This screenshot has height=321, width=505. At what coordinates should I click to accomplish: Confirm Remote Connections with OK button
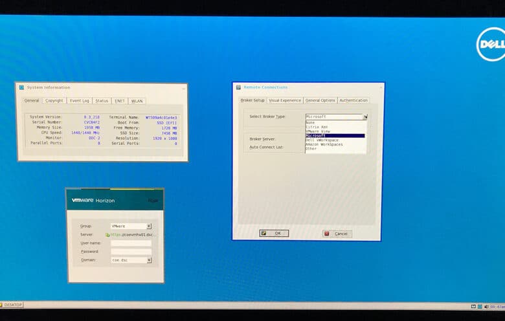click(274, 234)
